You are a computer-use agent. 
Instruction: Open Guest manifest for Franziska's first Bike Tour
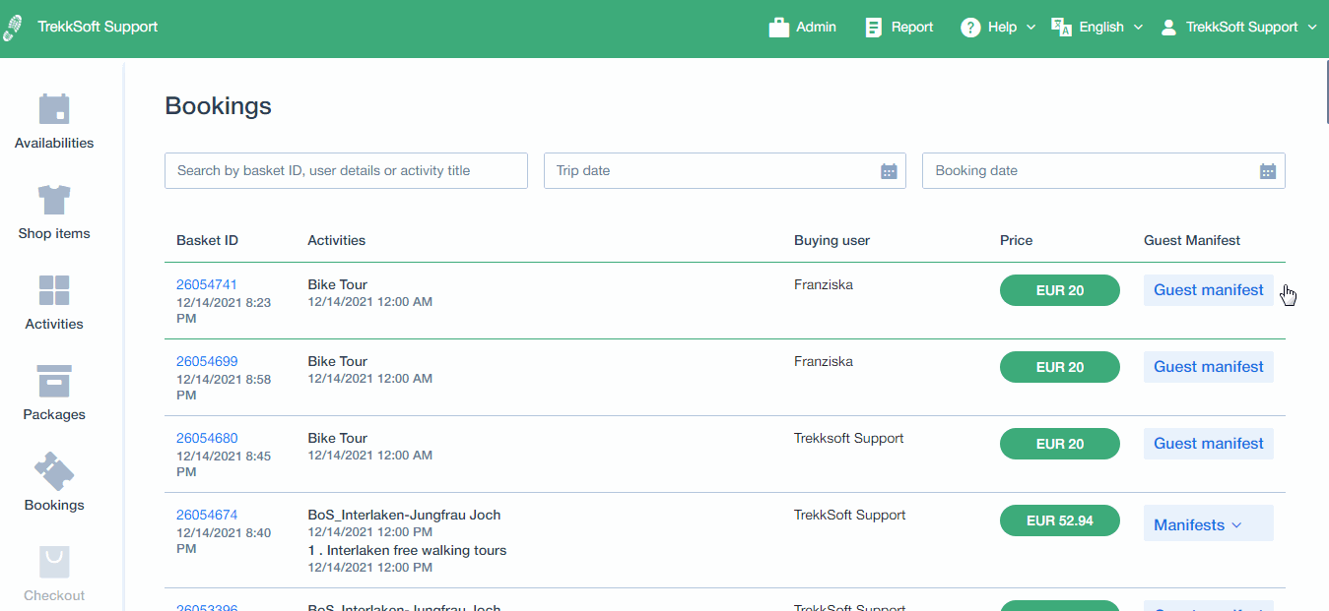(x=1208, y=289)
